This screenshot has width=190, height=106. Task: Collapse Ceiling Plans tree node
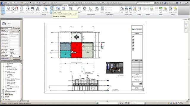coord(3,67)
